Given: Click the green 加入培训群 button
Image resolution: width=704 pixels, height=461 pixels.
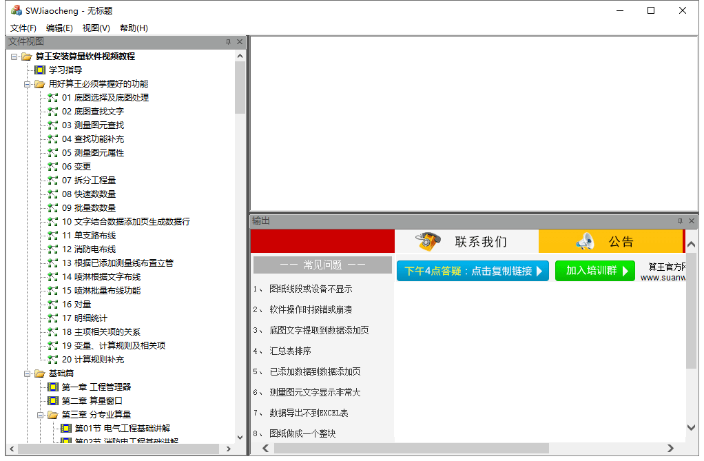Looking at the screenshot, I should pyautogui.click(x=594, y=271).
